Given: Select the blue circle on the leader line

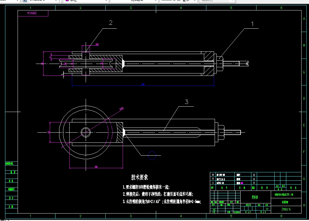Looking at the screenshot, I should point(152,156).
